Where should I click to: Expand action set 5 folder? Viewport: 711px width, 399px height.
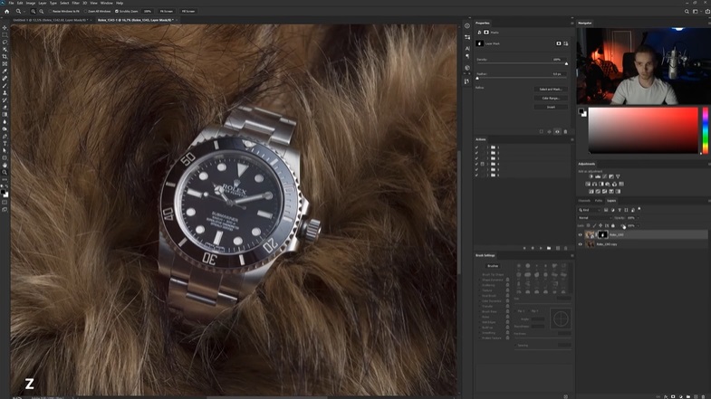tap(488, 169)
